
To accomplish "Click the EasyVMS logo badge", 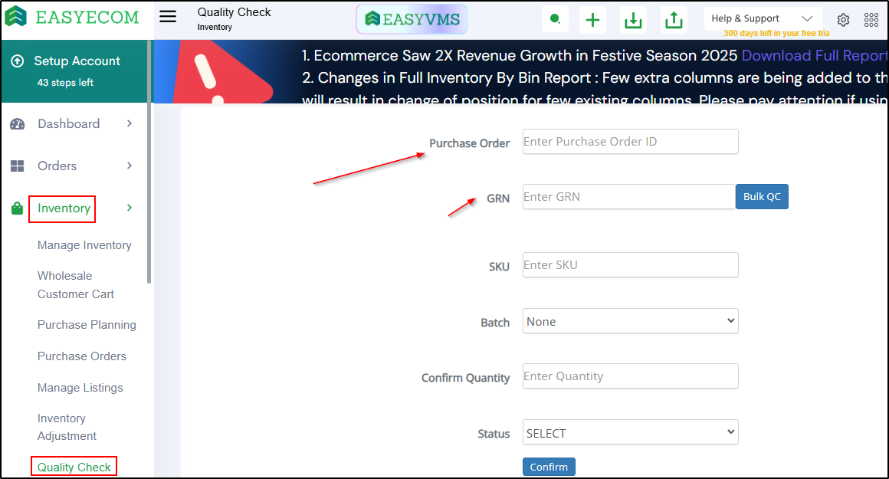I will pyautogui.click(x=412, y=19).
